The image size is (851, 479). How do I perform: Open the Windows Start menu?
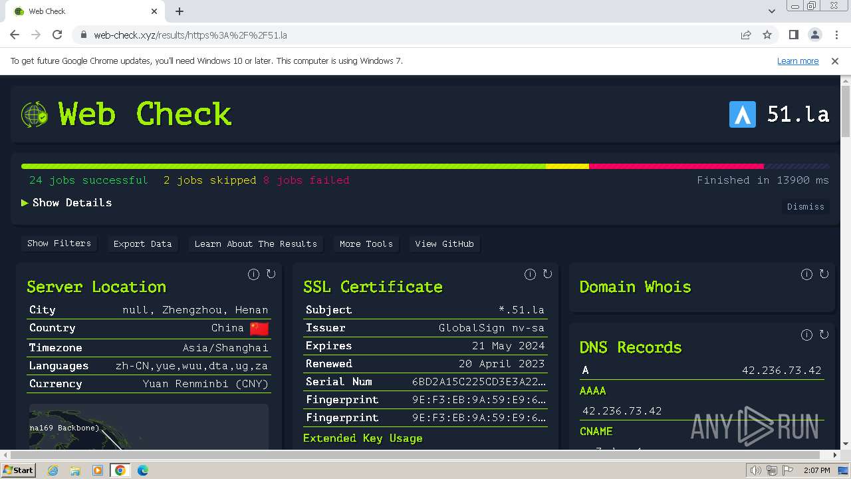click(x=19, y=470)
